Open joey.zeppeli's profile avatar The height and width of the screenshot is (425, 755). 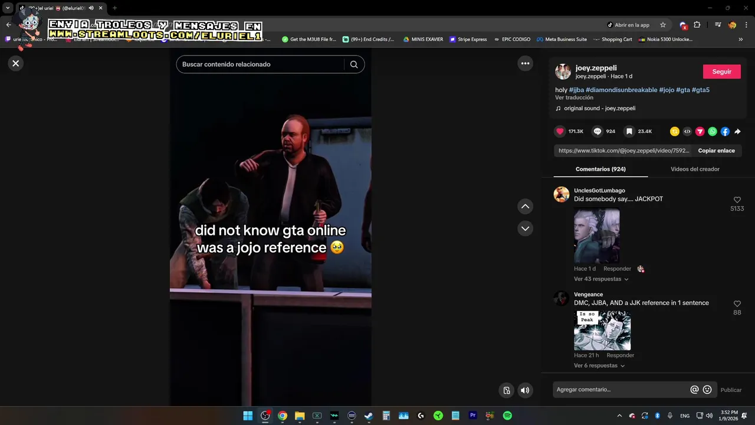pyautogui.click(x=563, y=71)
